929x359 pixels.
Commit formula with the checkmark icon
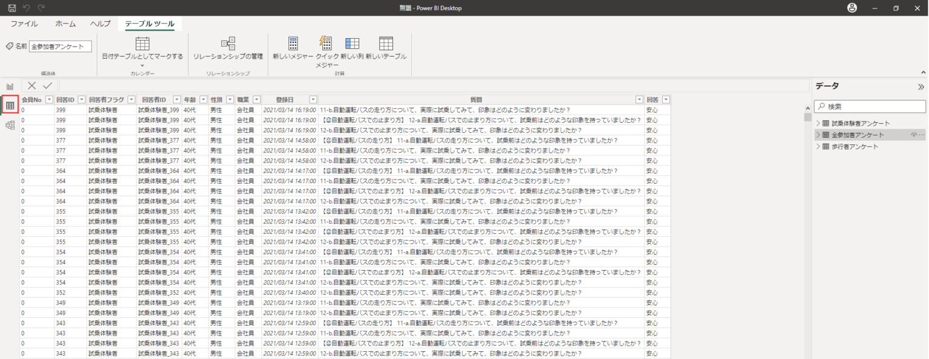[x=47, y=86]
